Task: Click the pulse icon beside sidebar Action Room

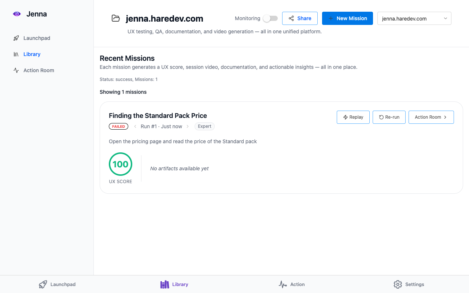Action: (x=16, y=70)
